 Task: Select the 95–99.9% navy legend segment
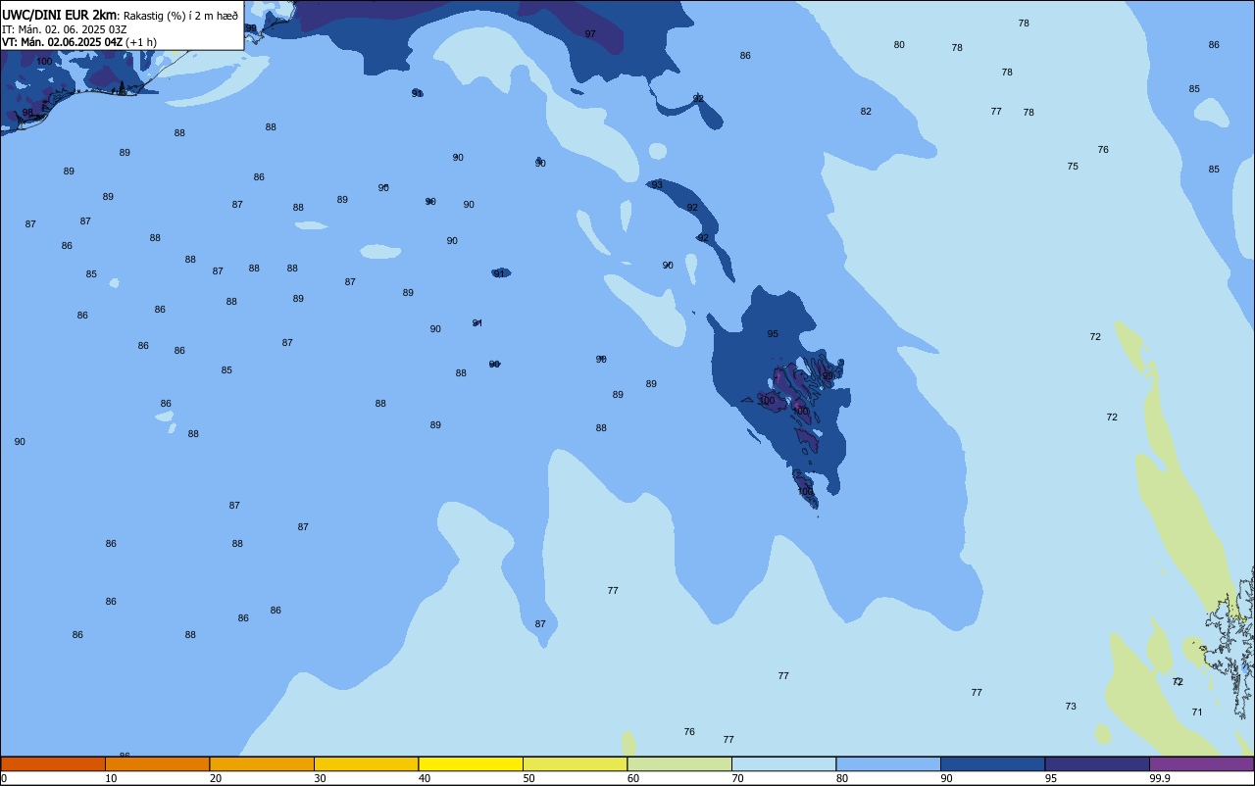(1097, 763)
